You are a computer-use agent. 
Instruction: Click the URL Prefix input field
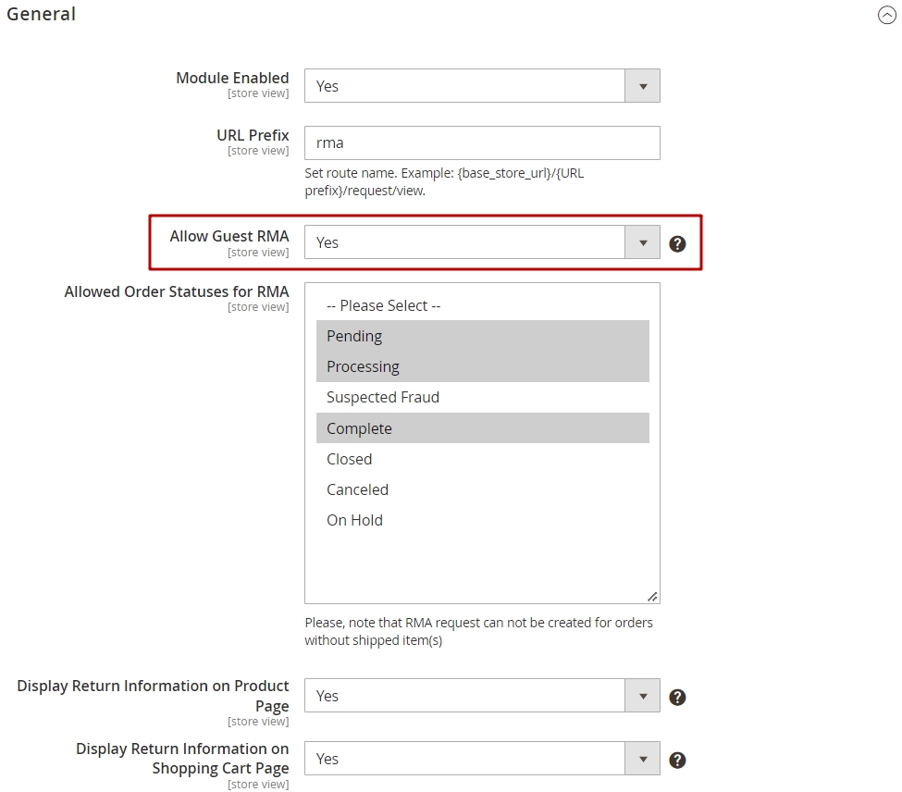[x=482, y=142]
